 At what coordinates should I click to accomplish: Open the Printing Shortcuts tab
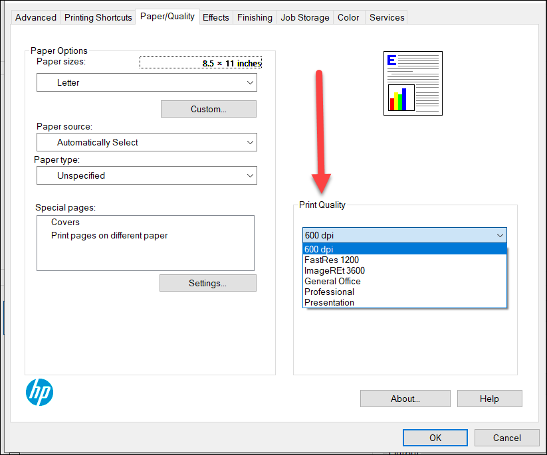98,17
